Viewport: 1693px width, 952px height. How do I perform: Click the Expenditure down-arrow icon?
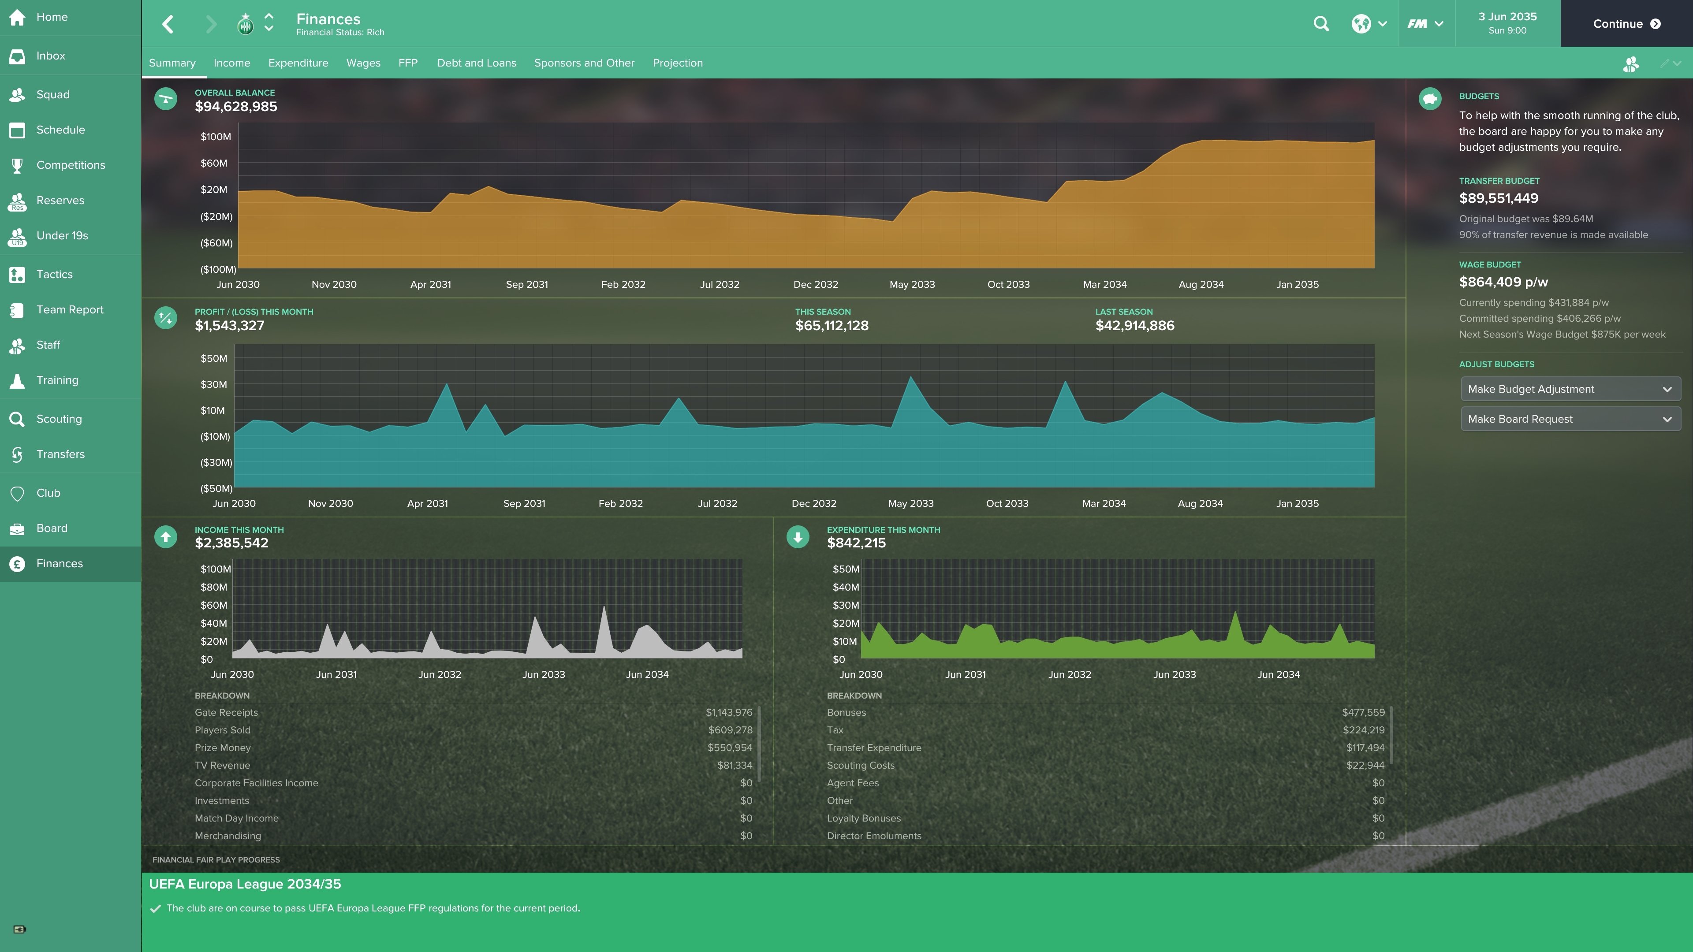click(798, 537)
